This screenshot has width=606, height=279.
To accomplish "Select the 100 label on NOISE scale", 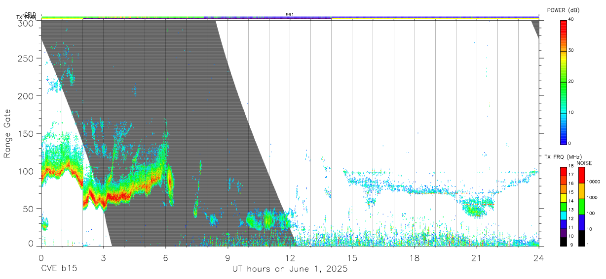I will [590, 213].
